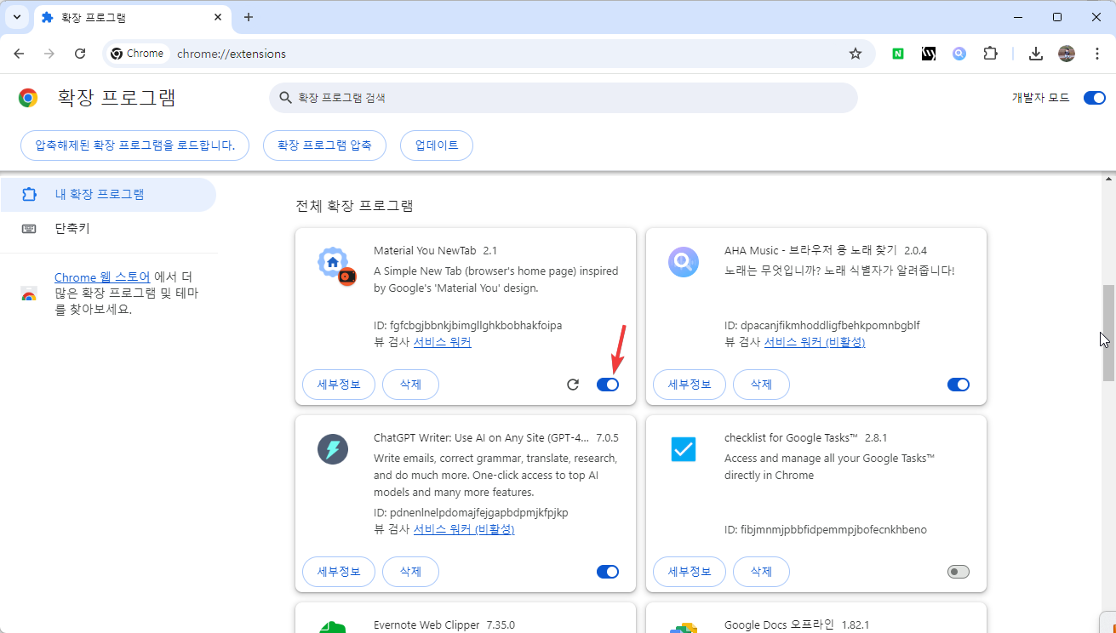Viewport: 1116px width, 633px height.
Task: Select 내 확장 프로그램 in the sidebar
Action: 108,195
